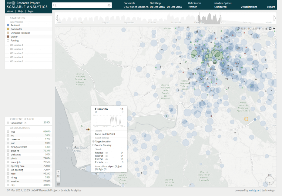Viewport: 282px width, 196px height.
Task: Toggle the 'christmas' association checkbox
Action: [8, 154]
